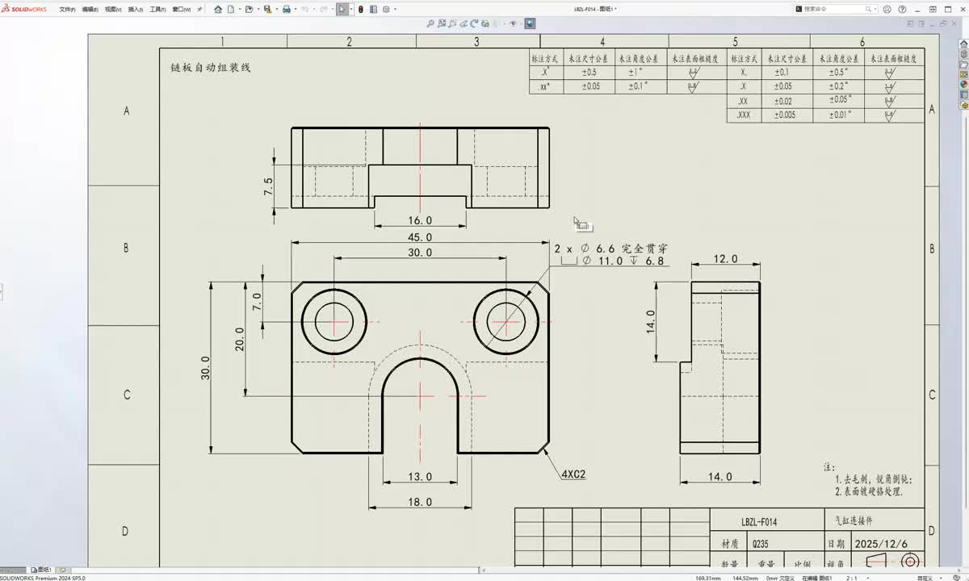Expand the Save dropdown arrow

click(x=276, y=10)
